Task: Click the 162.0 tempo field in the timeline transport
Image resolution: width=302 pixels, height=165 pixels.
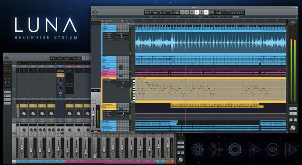Action: 155,13
